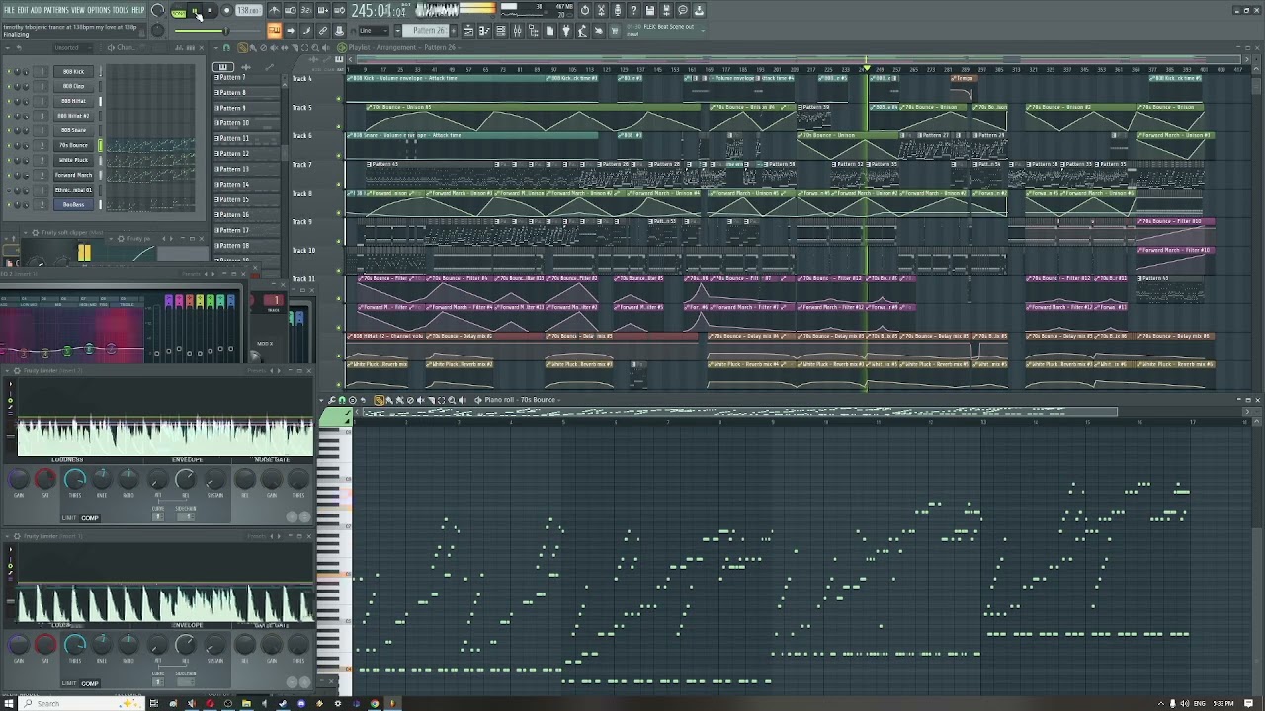
Task: Show automation clips in picker panel
Action: (269, 67)
